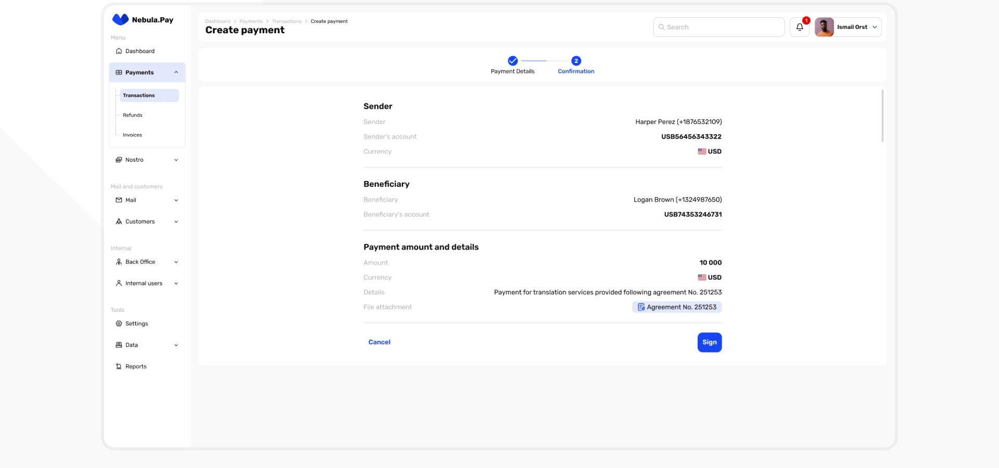
Task: Go to Invoices submenu item
Action: pos(132,135)
